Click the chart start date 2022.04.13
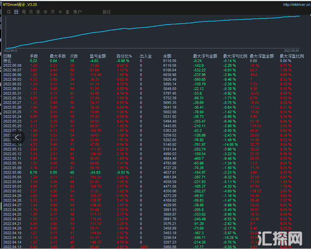Image resolution: width=311 pixels, height=249 pixels. tap(10, 51)
